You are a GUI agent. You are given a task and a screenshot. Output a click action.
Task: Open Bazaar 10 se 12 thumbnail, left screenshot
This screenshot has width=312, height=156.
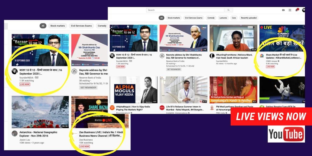point(40,50)
